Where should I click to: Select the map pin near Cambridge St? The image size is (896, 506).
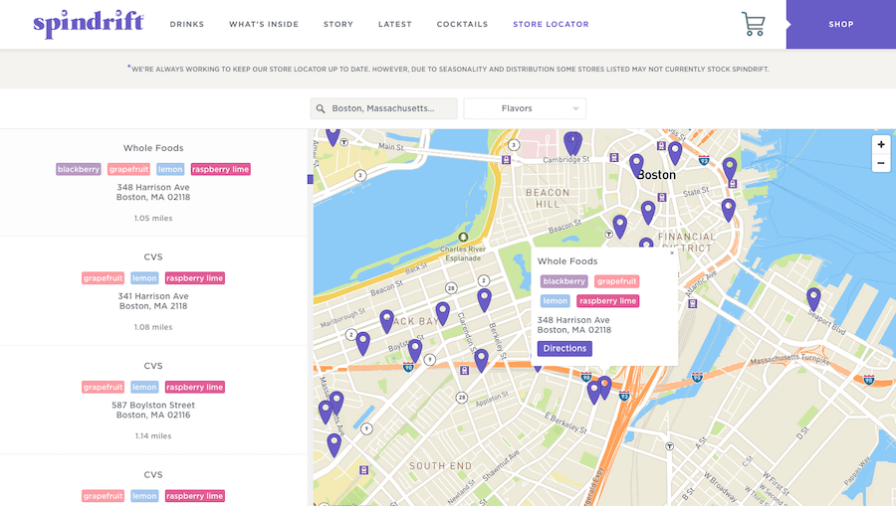pyautogui.click(x=572, y=142)
